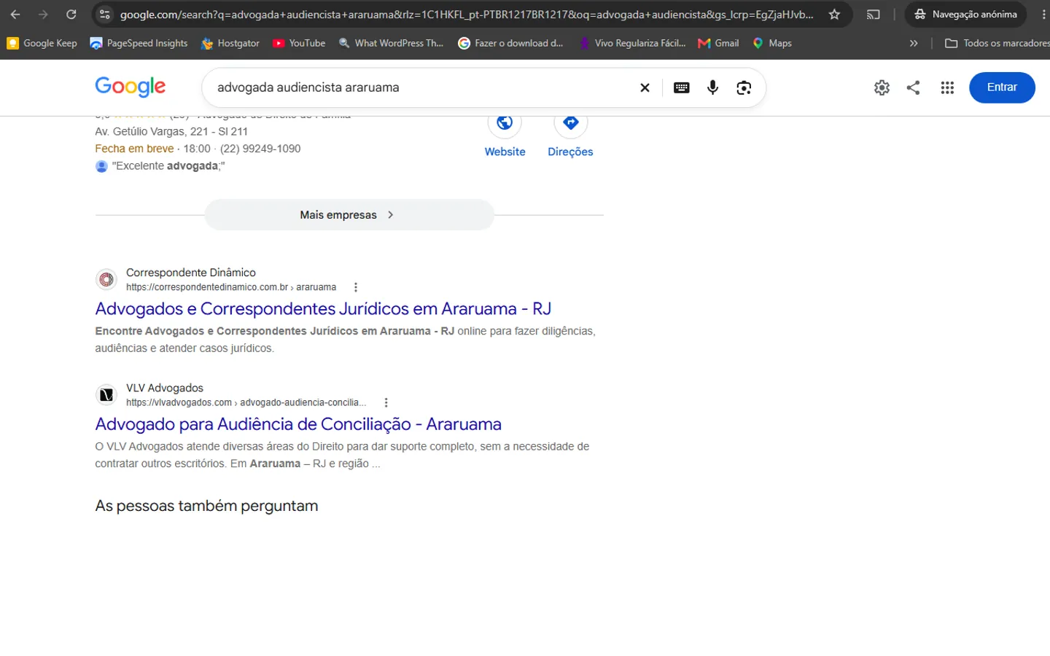Search by image with Google Lens

point(744,87)
